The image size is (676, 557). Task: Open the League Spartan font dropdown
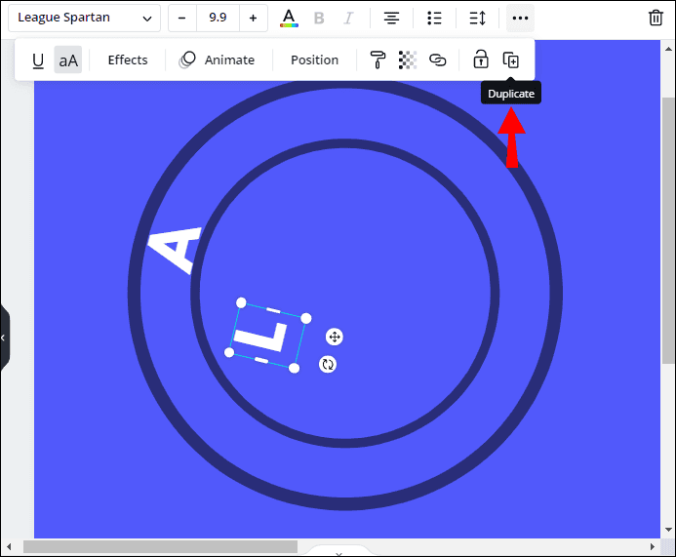[84, 18]
